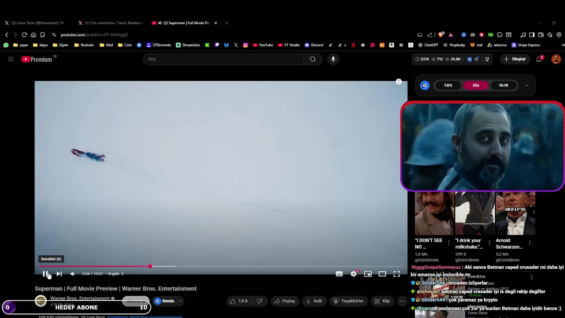
Task: Open the video info card icon
Action: tap(399, 82)
